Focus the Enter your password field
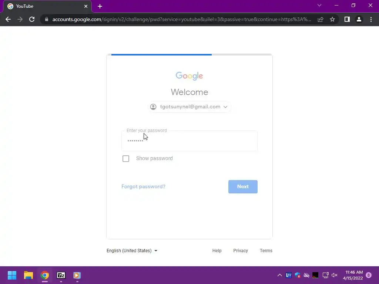The image size is (379, 284). tap(189, 141)
